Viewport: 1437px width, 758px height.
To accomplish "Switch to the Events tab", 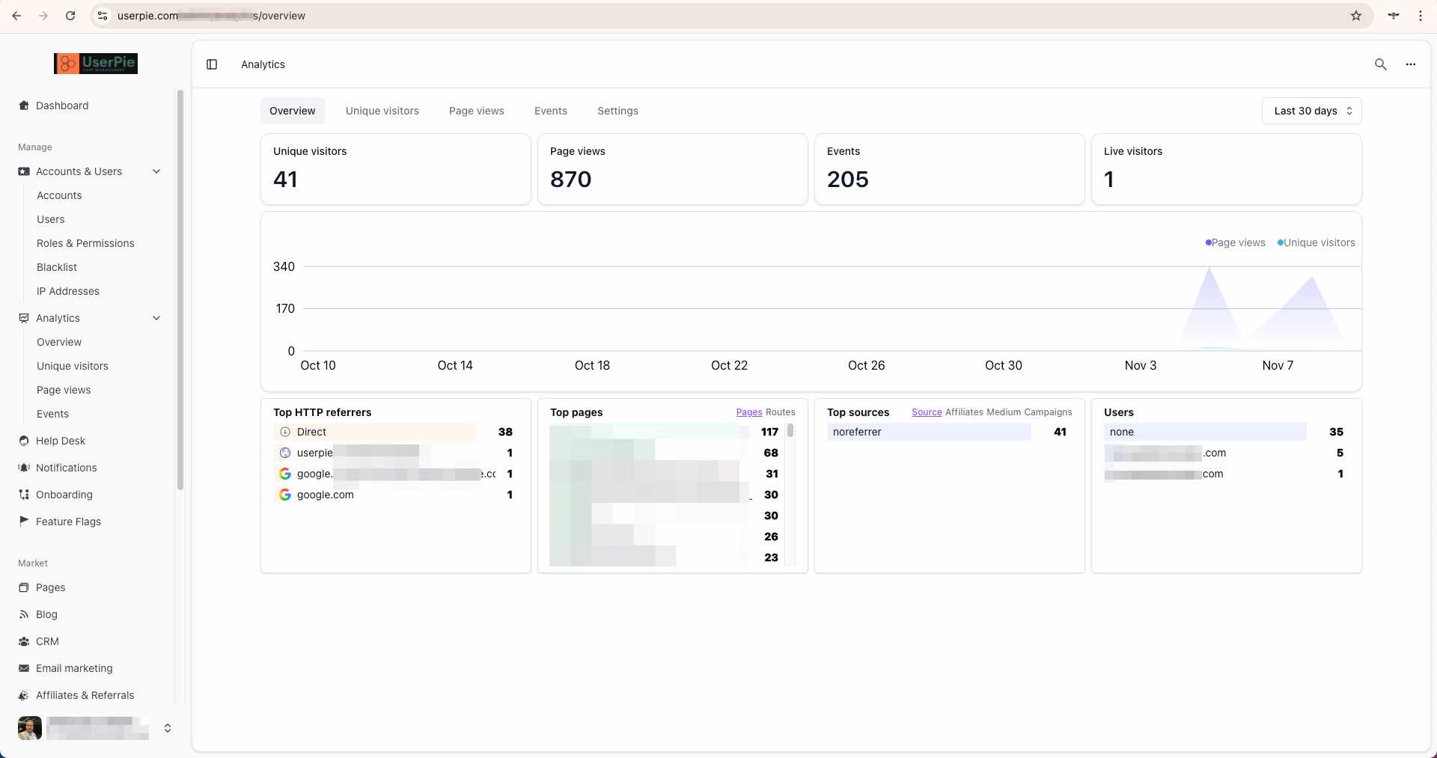I will pos(550,111).
